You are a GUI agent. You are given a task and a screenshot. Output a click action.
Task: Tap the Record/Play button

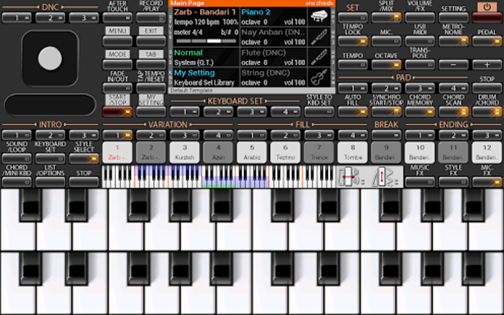pyautogui.click(x=151, y=18)
